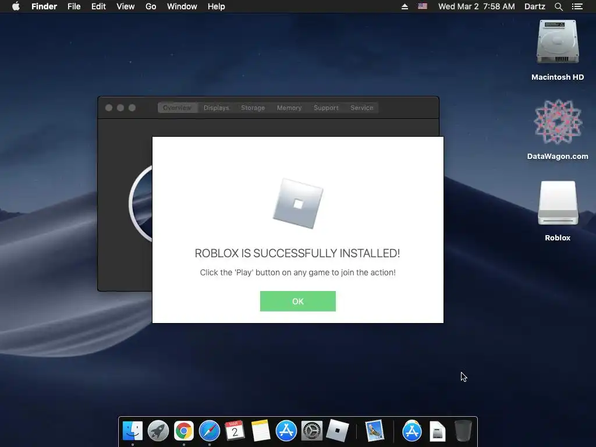Open App Store icon left of System Preferences
This screenshot has width=596, height=447.
pyautogui.click(x=286, y=431)
